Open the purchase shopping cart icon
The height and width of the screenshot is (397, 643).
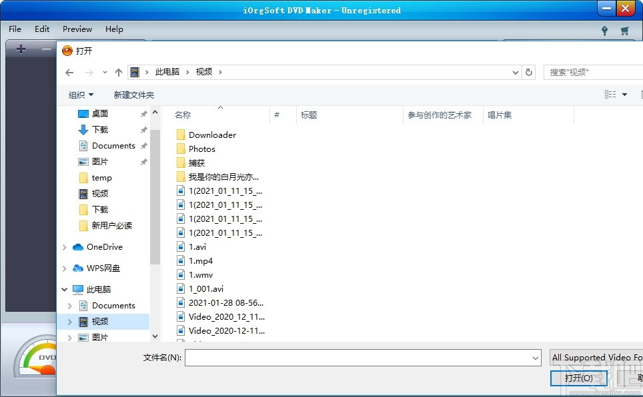tap(624, 30)
